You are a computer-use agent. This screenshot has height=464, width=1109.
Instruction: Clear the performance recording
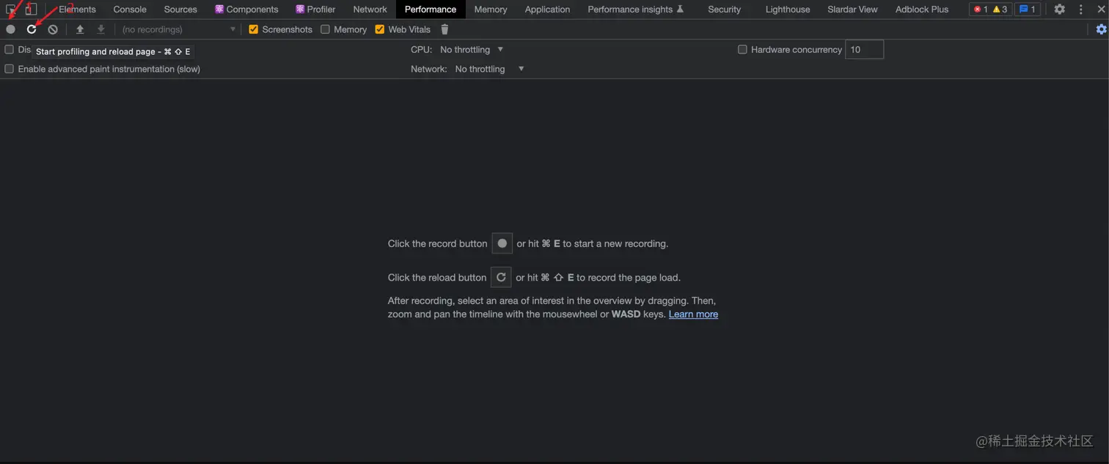[53, 29]
